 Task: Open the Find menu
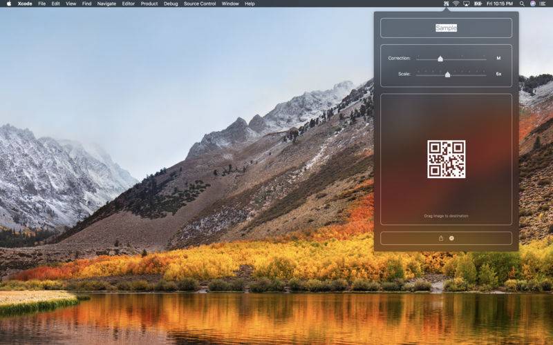point(87,3)
